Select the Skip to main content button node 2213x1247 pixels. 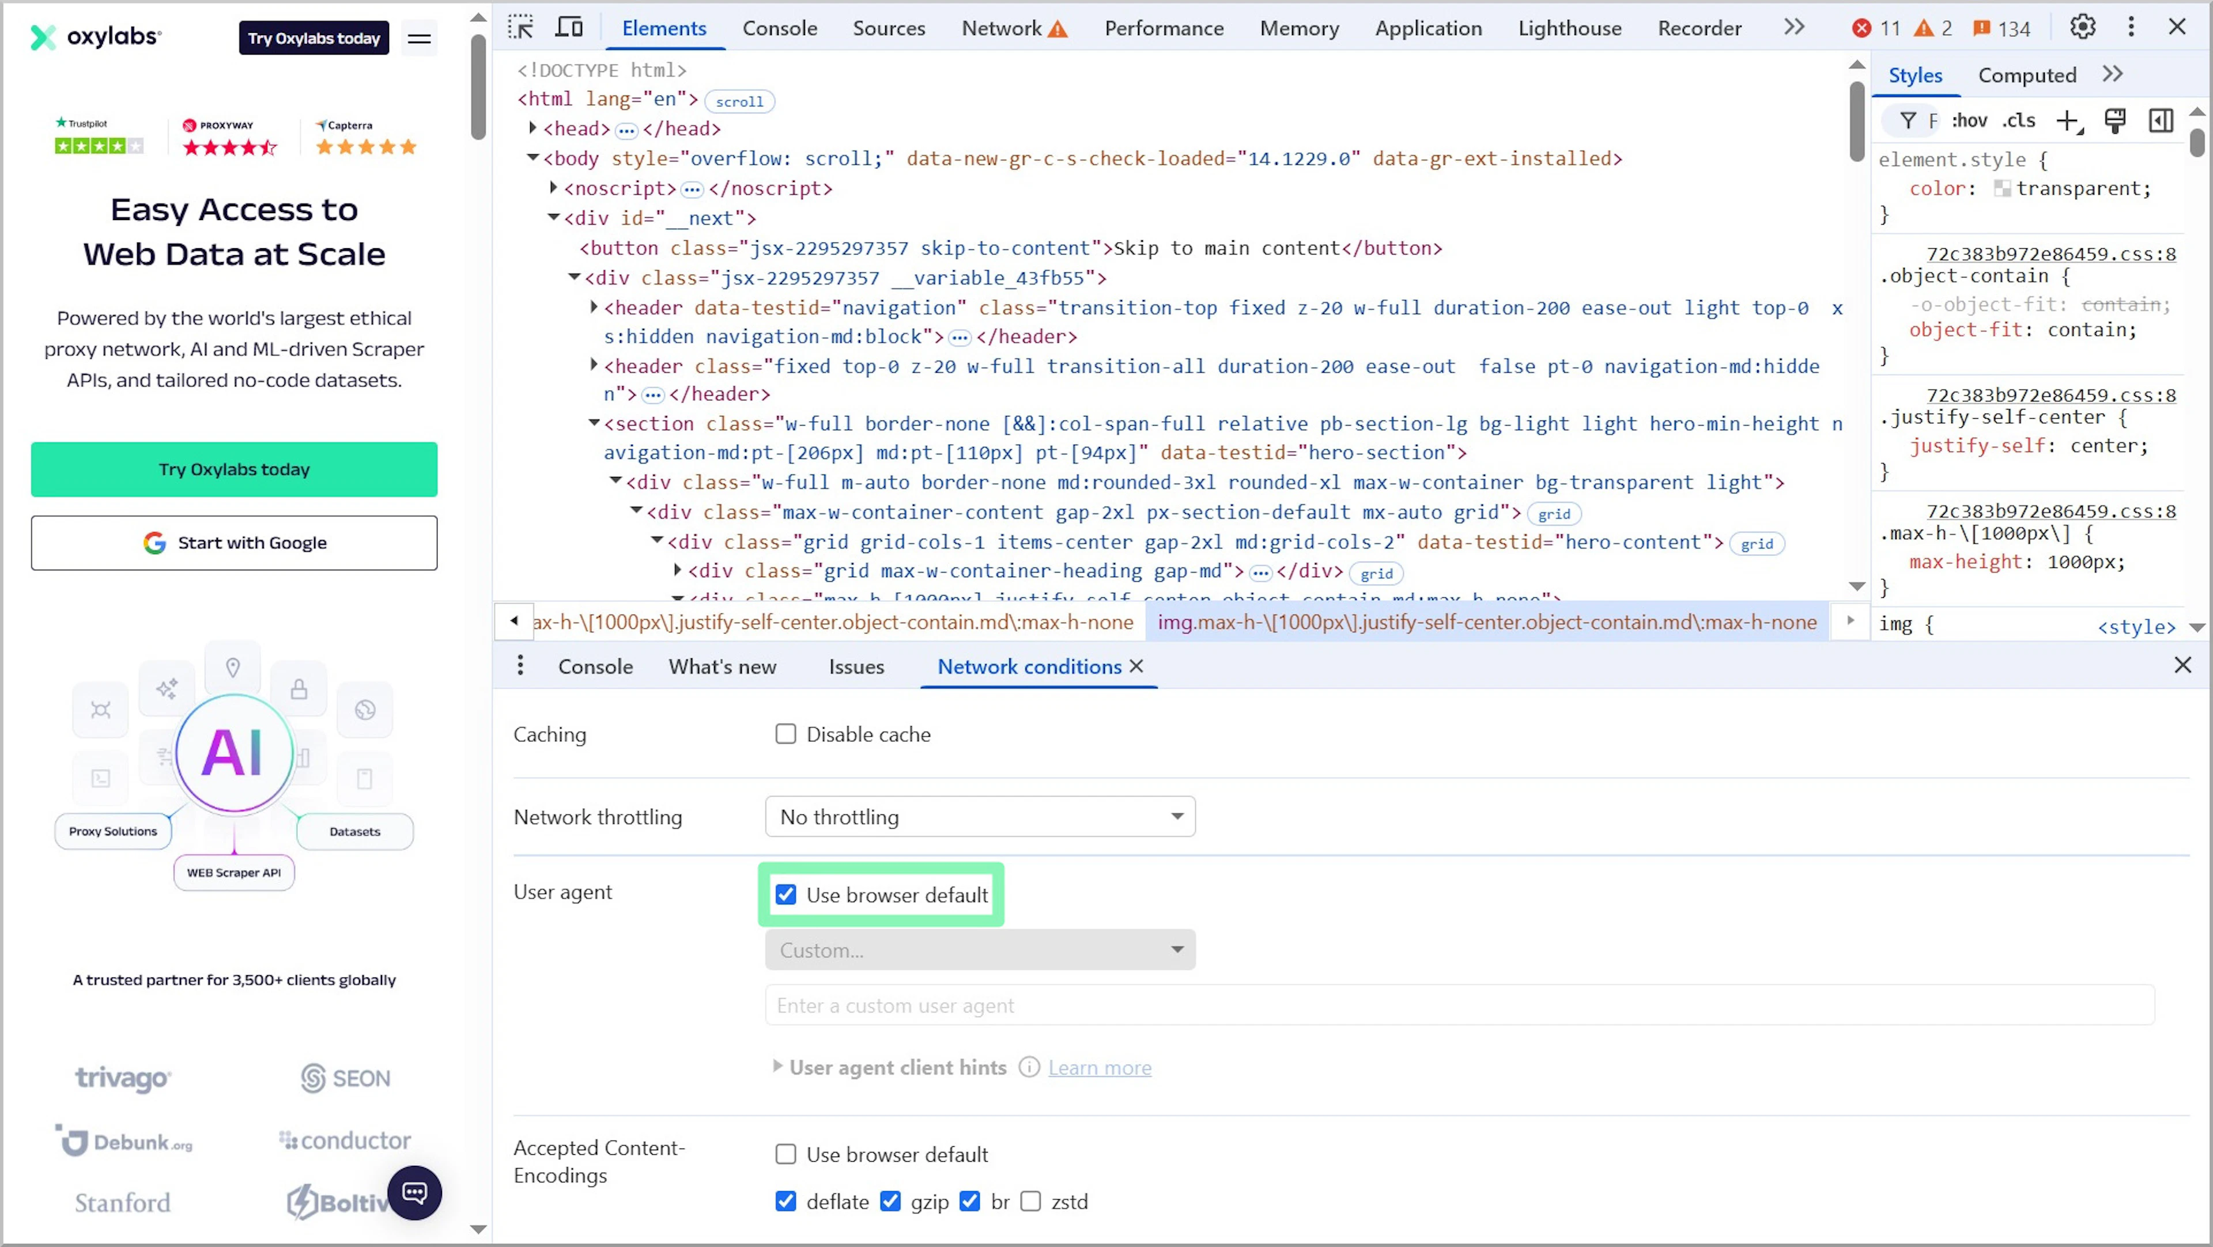coord(1010,247)
